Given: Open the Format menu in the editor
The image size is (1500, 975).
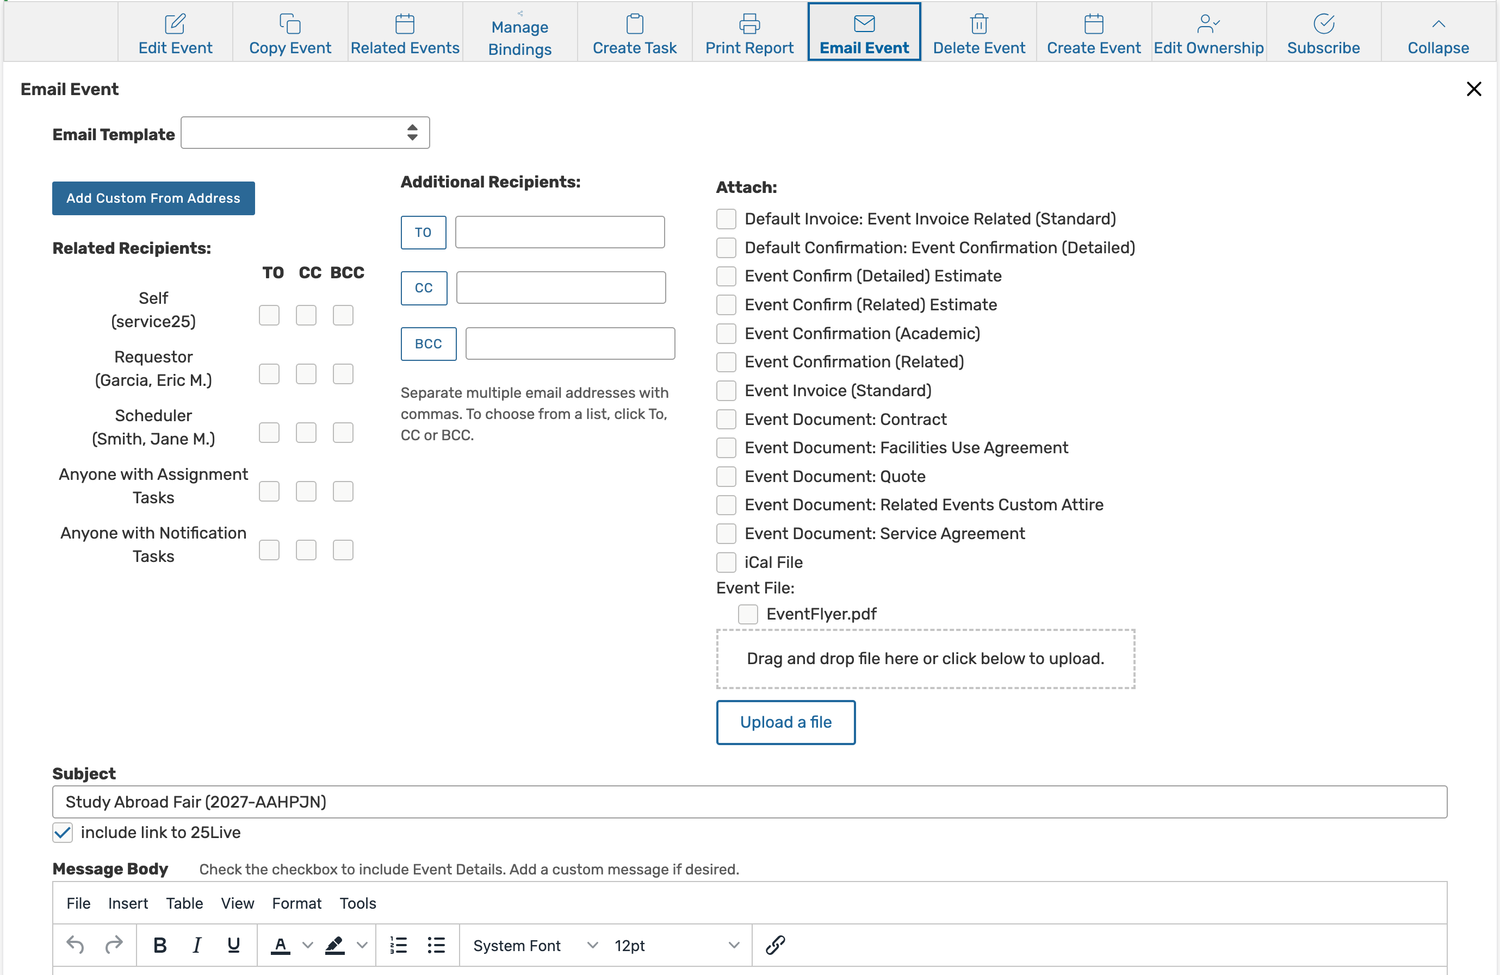Looking at the screenshot, I should point(296,903).
